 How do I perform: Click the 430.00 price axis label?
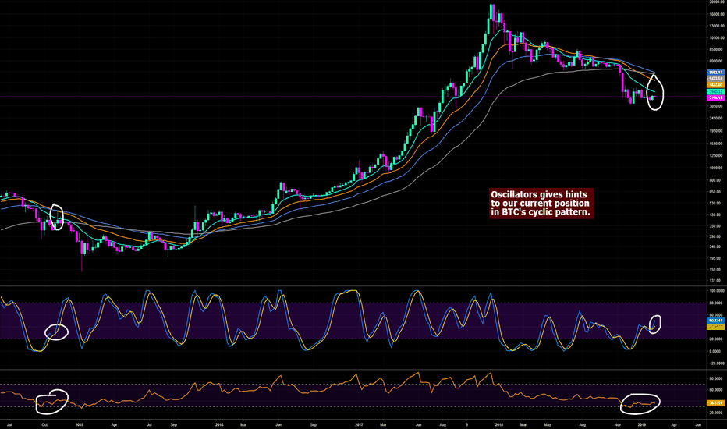coord(717,214)
